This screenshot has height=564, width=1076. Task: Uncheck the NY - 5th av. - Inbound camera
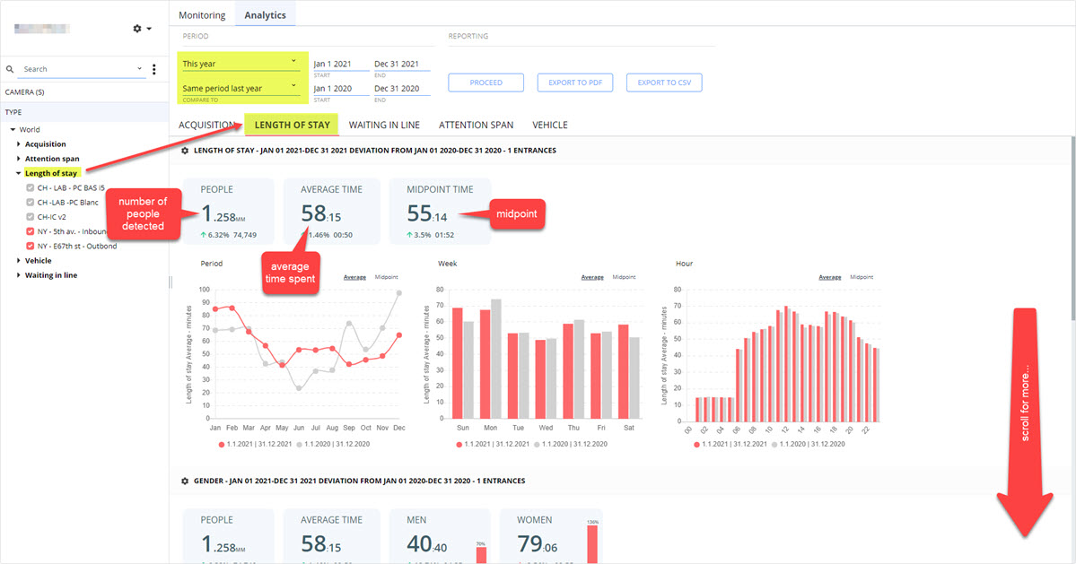coord(31,231)
